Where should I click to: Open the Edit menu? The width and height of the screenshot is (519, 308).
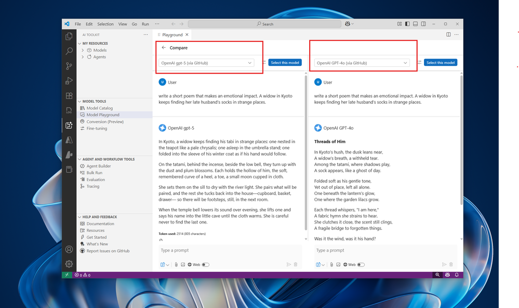pos(89,24)
